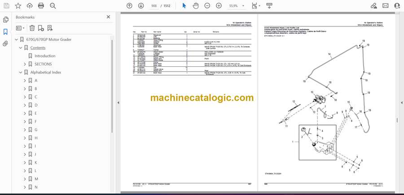Click the find bookmark icon
404x195 pixels.
pos(50,28)
